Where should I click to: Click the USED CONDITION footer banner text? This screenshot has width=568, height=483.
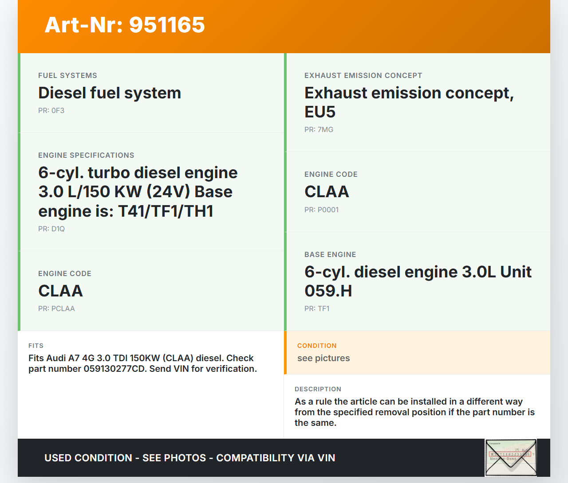[x=189, y=458]
